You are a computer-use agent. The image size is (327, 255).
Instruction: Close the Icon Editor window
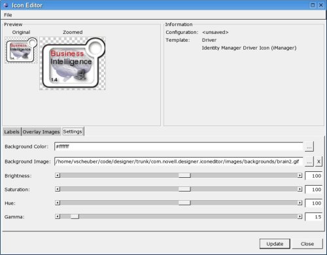click(321, 5)
